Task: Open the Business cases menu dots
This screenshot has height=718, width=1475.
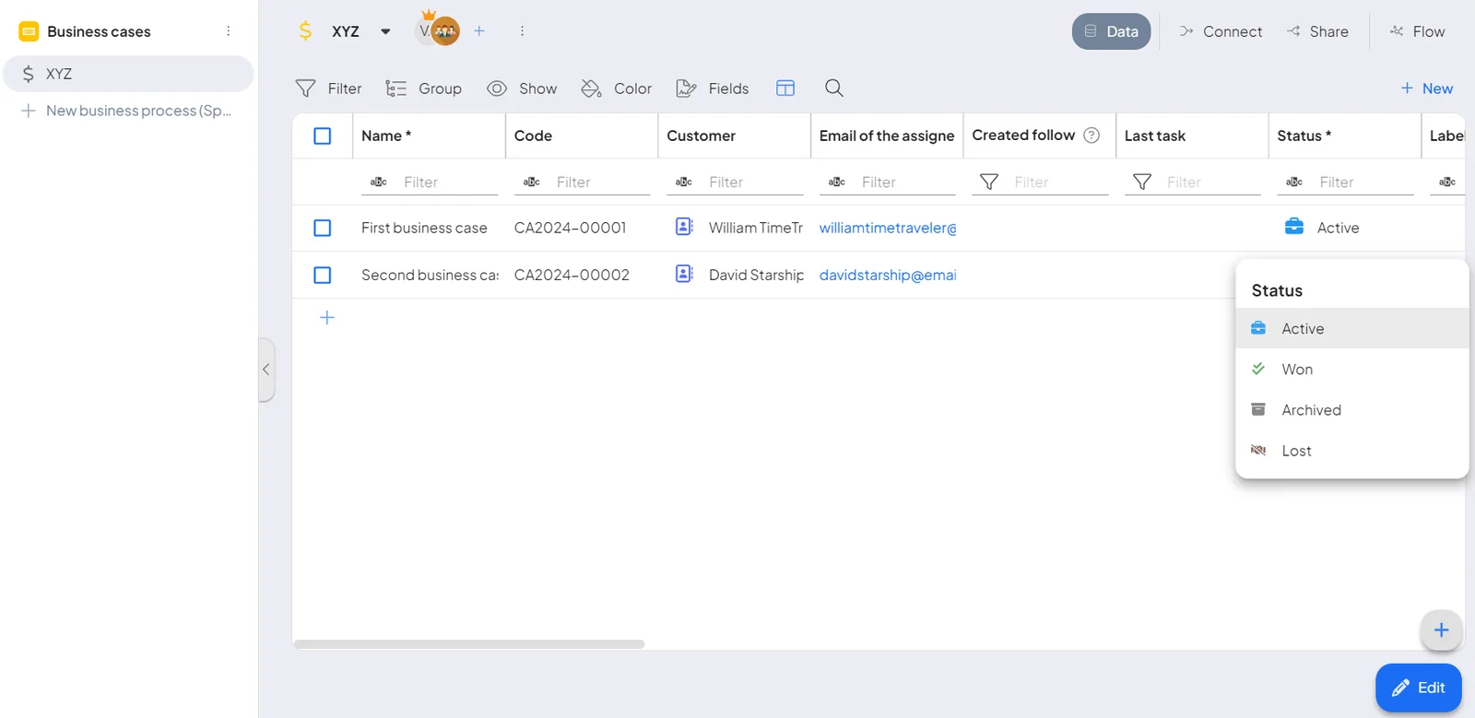Action: (229, 31)
